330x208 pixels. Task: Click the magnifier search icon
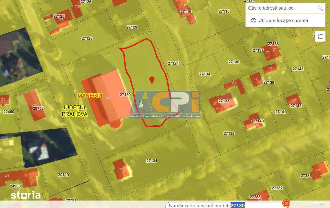320,8
